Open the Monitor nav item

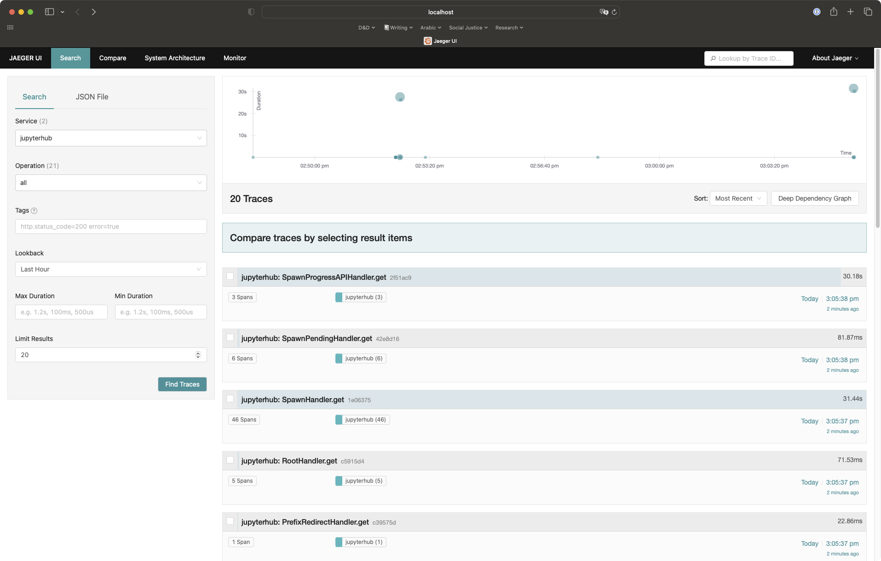pyautogui.click(x=235, y=58)
